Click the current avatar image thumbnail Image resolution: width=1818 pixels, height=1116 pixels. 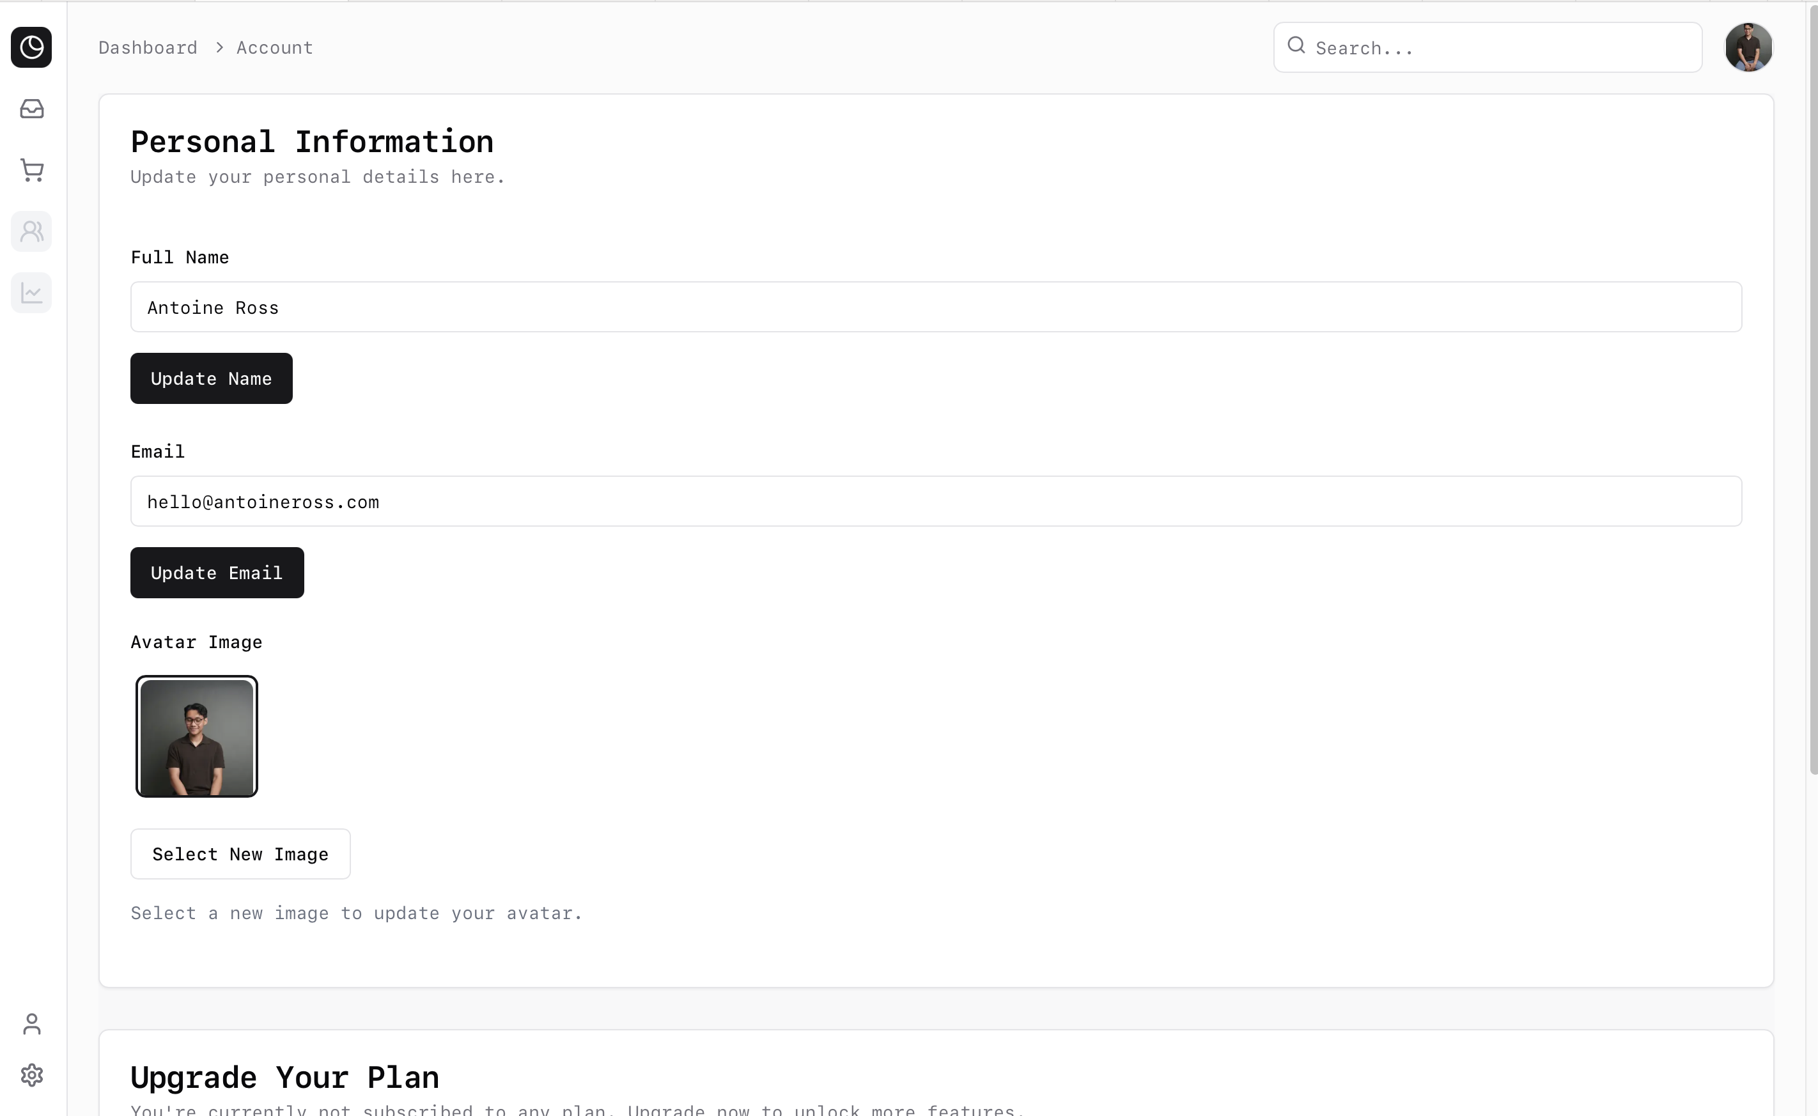[196, 736]
